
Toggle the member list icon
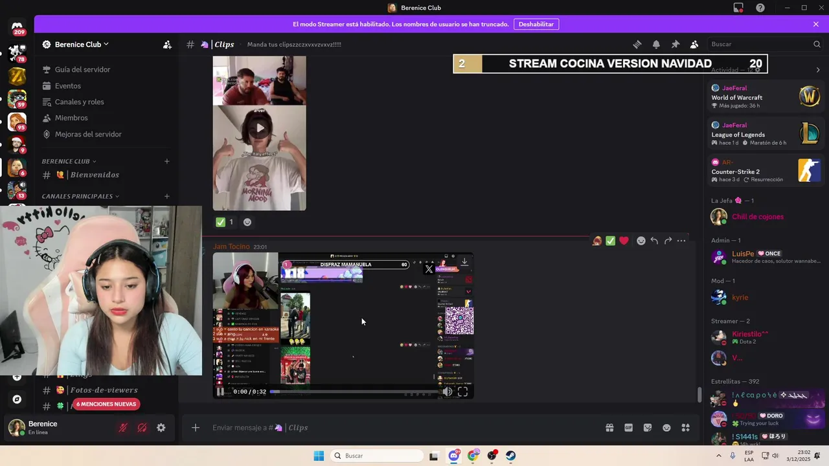(694, 44)
